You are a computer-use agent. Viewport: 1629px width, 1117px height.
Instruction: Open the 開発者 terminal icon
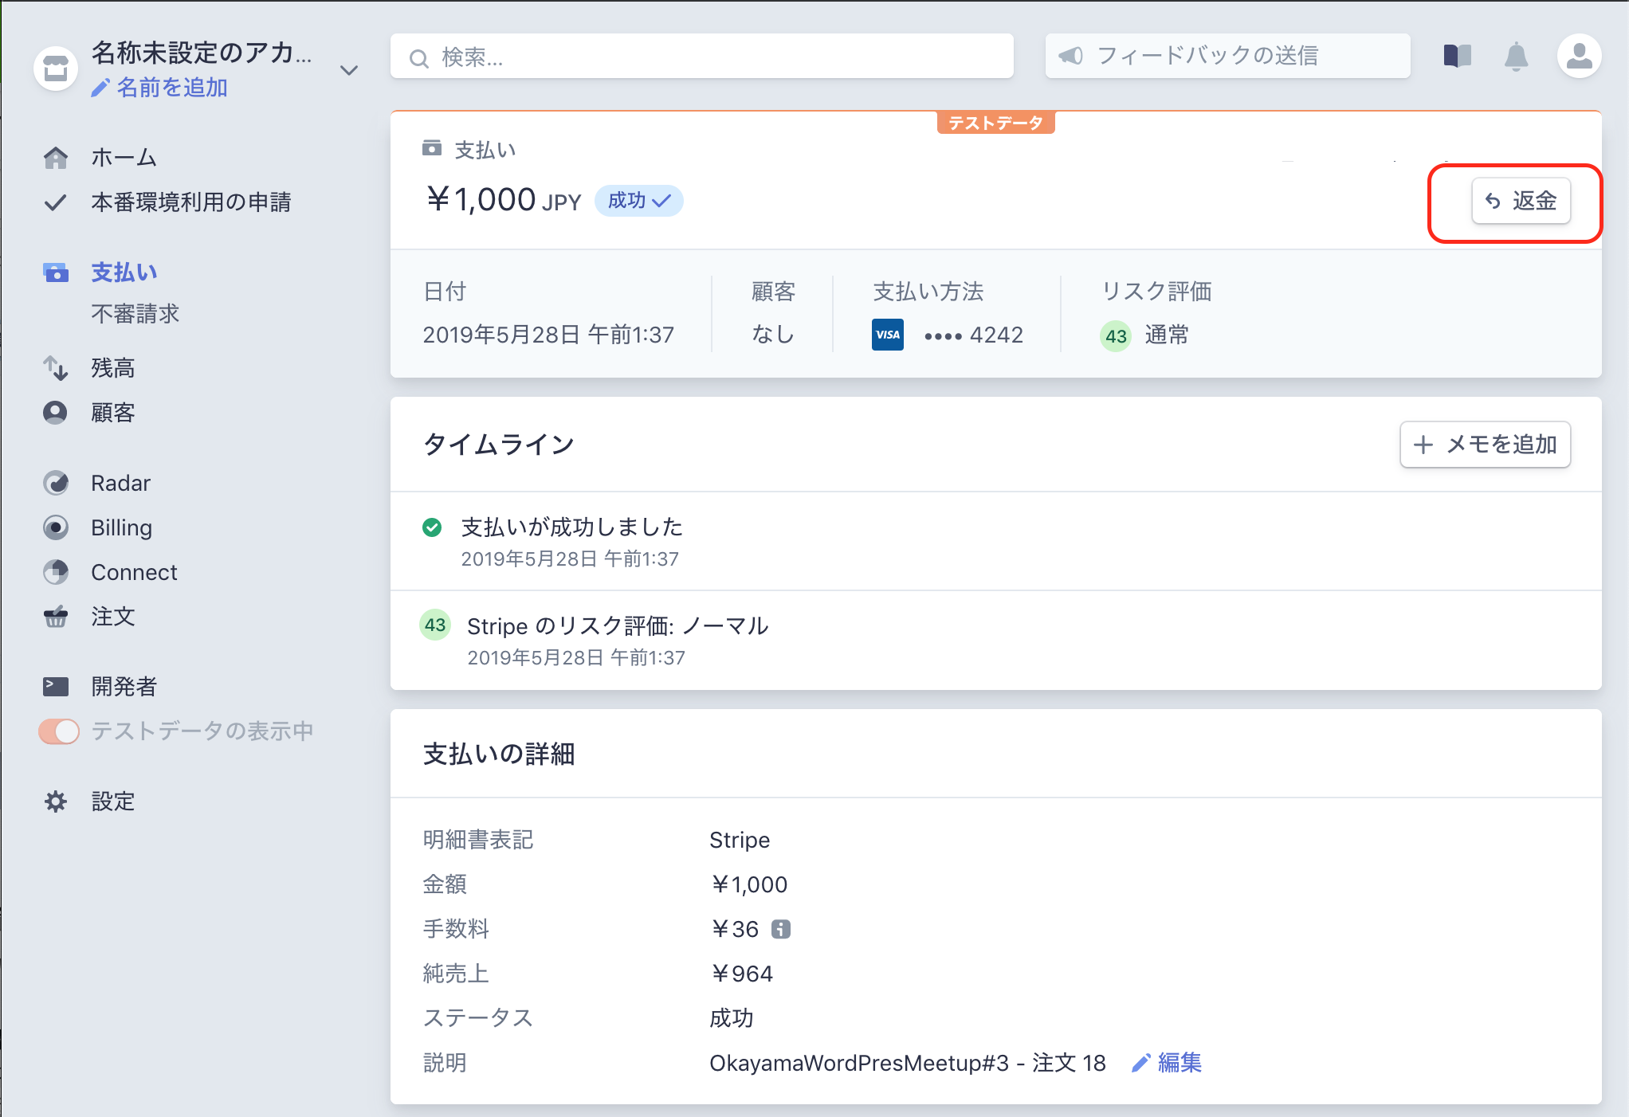[56, 686]
